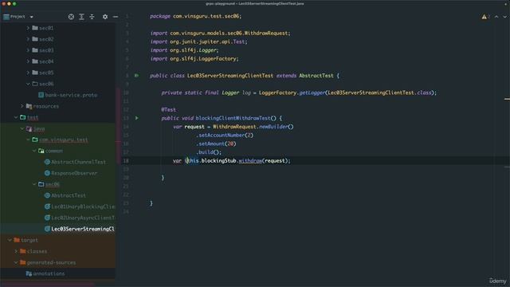Open Lec01UnaryBlockingClient test file
This screenshot has height=287, width=510.
pyautogui.click(x=80, y=206)
